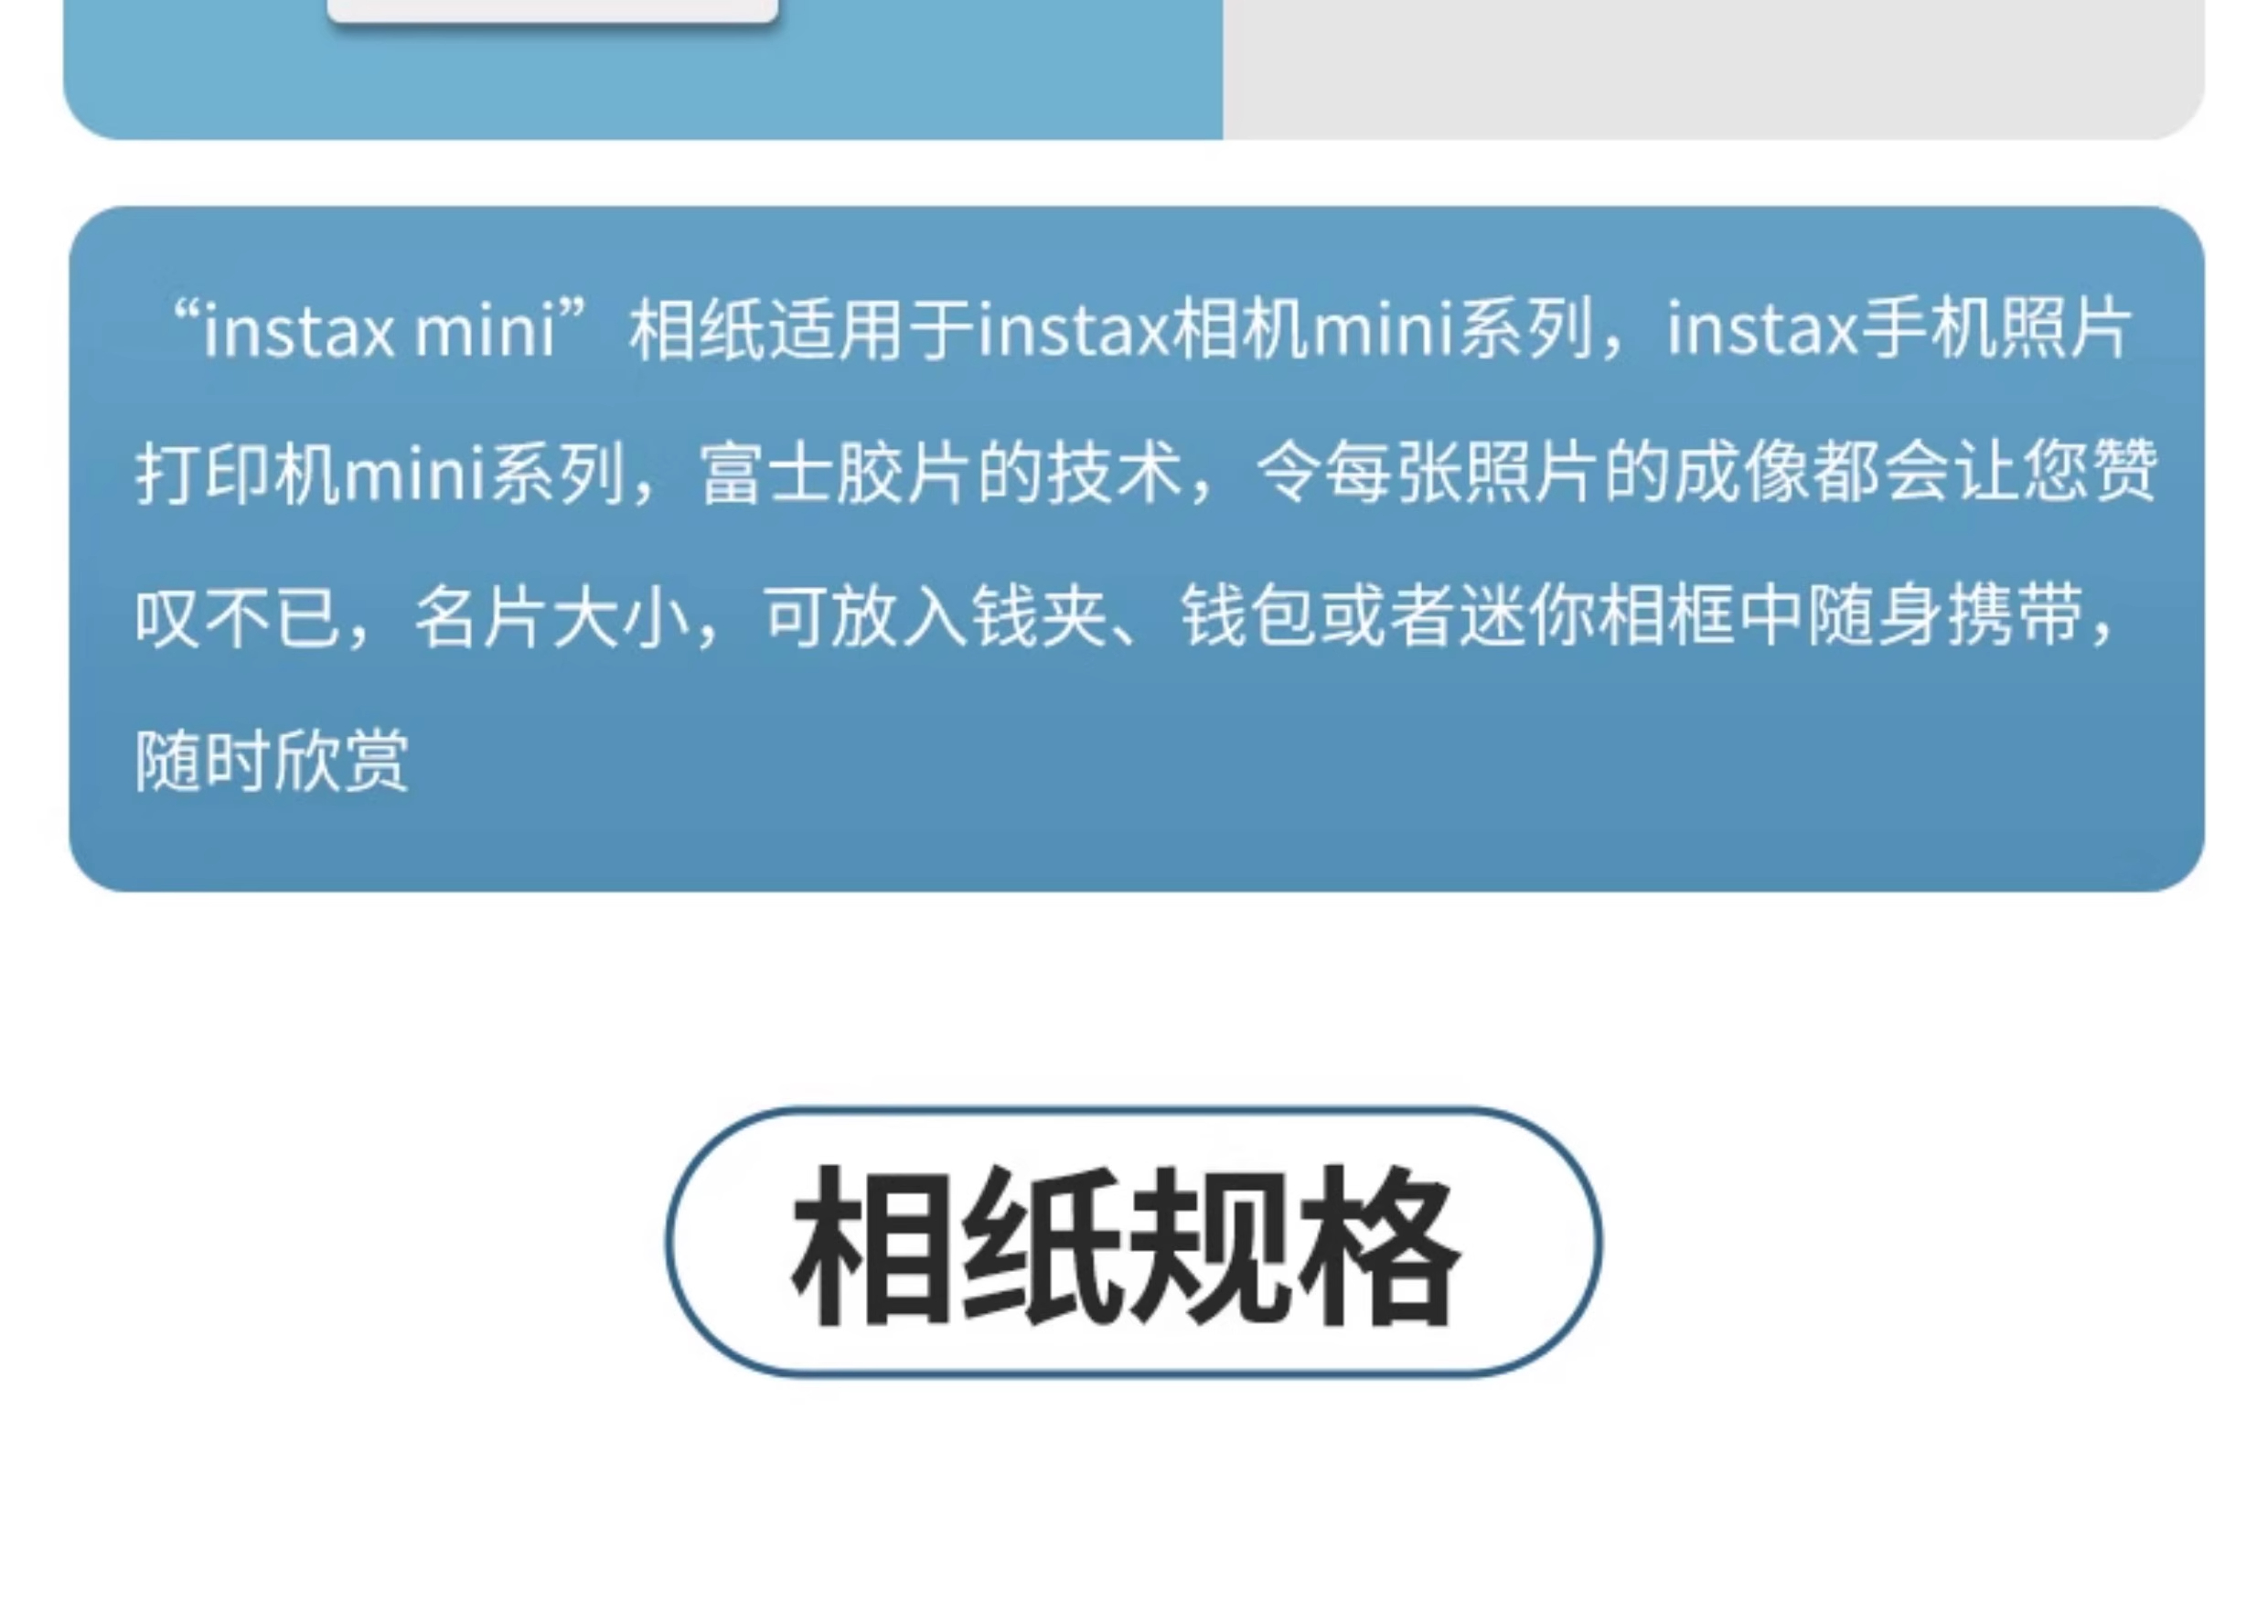
Task: Click the light gray panel at top right
Action: coord(1713,69)
